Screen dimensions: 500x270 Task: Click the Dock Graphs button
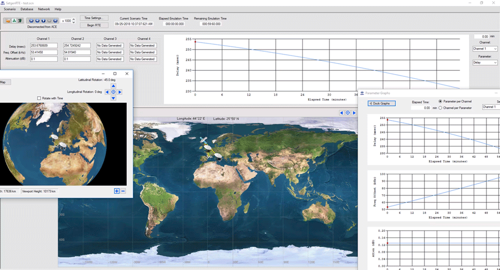click(382, 103)
